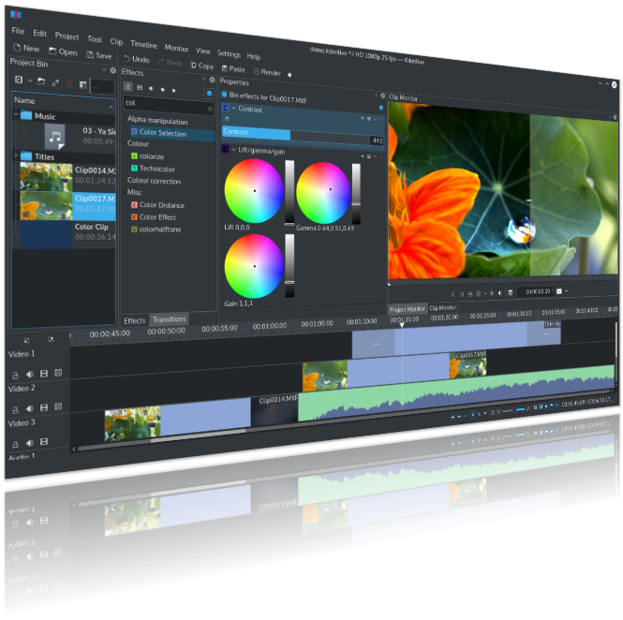Click the red Delete Clip trash icon
This screenshot has width=623, height=620.
(x=69, y=83)
